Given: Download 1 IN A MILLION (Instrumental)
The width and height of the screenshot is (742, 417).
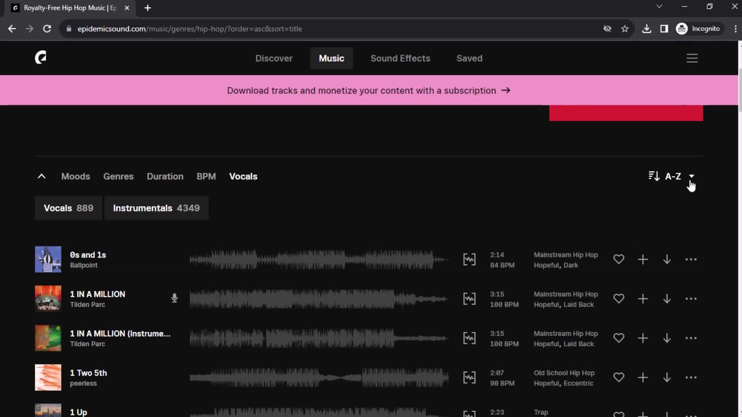Looking at the screenshot, I should (667, 338).
